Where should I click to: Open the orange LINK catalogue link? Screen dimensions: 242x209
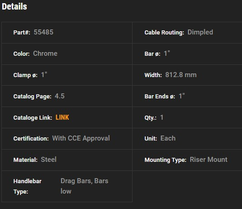pos(62,117)
